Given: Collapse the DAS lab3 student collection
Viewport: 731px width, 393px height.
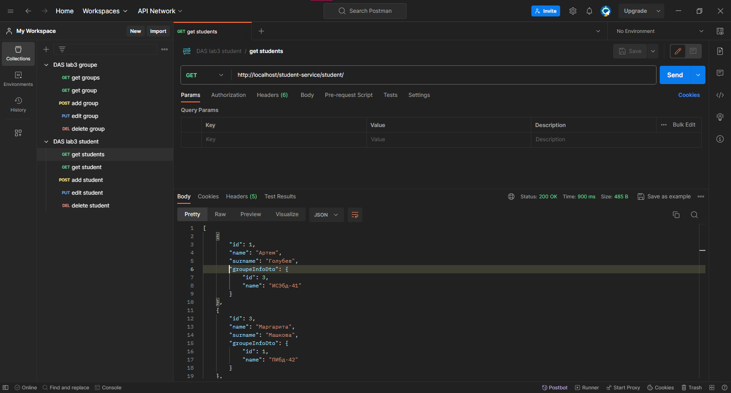Looking at the screenshot, I should [x=46, y=142].
